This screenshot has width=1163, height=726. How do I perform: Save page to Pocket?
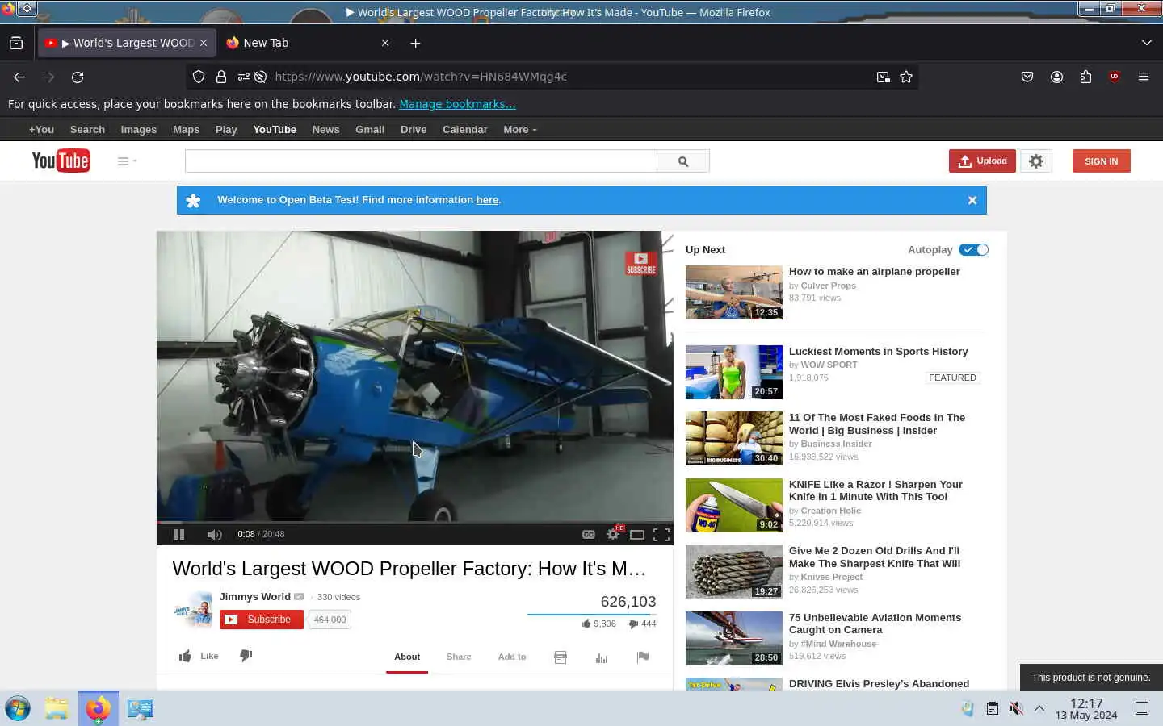point(1027,77)
